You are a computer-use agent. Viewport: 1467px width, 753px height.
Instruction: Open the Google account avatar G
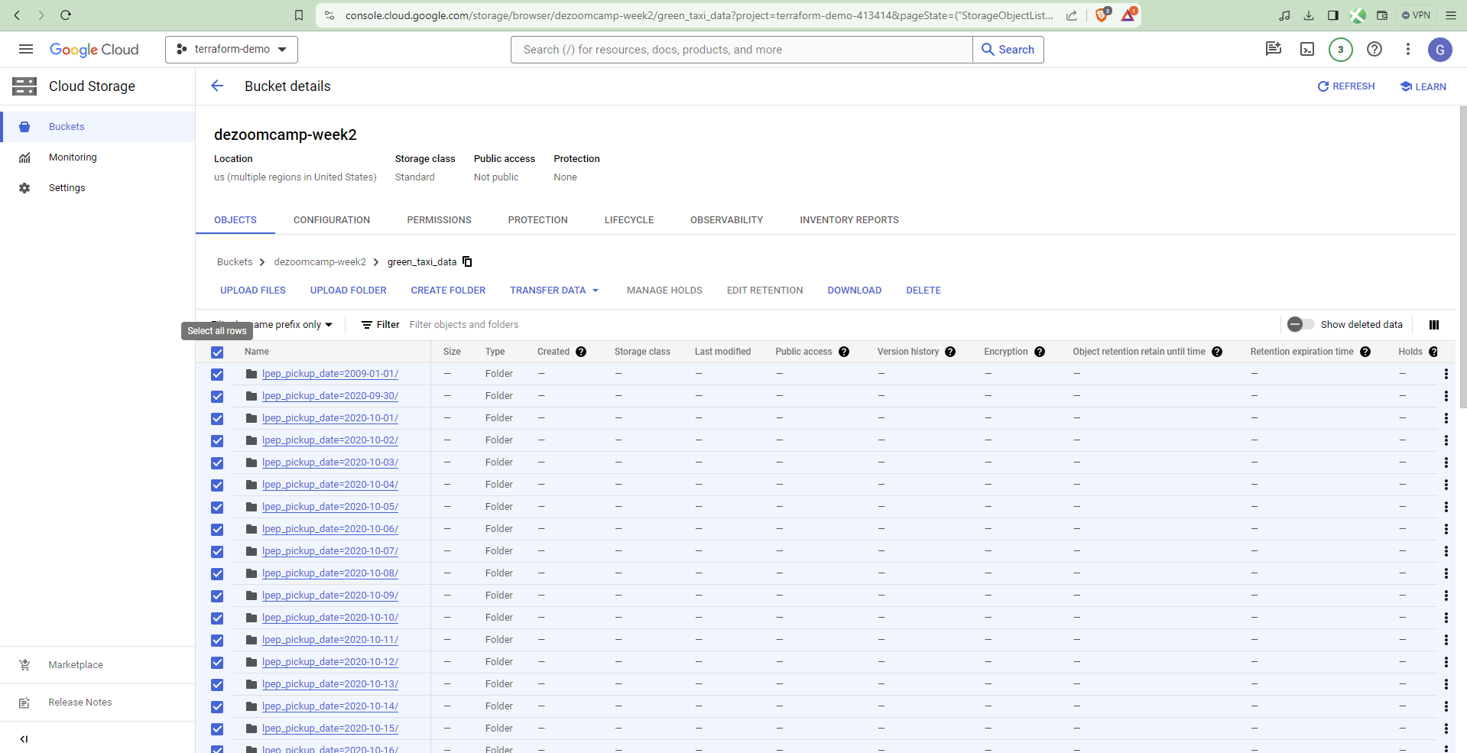[x=1439, y=50]
